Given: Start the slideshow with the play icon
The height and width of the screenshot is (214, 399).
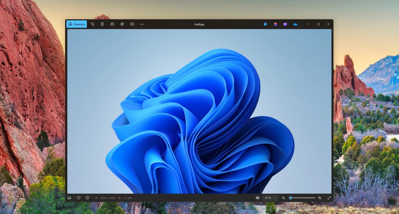Looking at the screenshot, I should [x=132, y=24].
